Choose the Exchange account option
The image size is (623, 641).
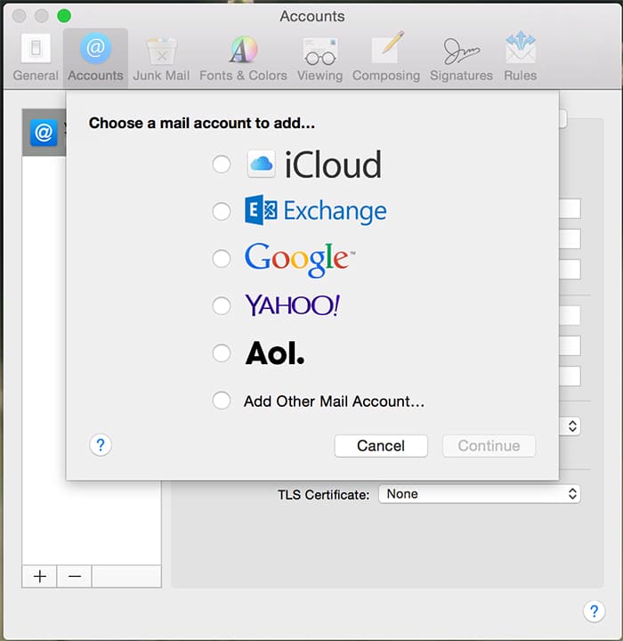222,211
